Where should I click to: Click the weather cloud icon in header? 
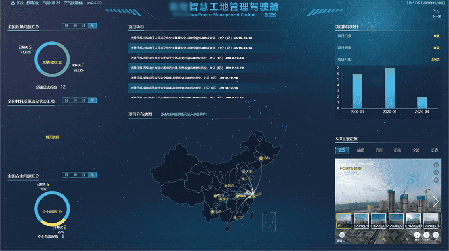[13, 3]
